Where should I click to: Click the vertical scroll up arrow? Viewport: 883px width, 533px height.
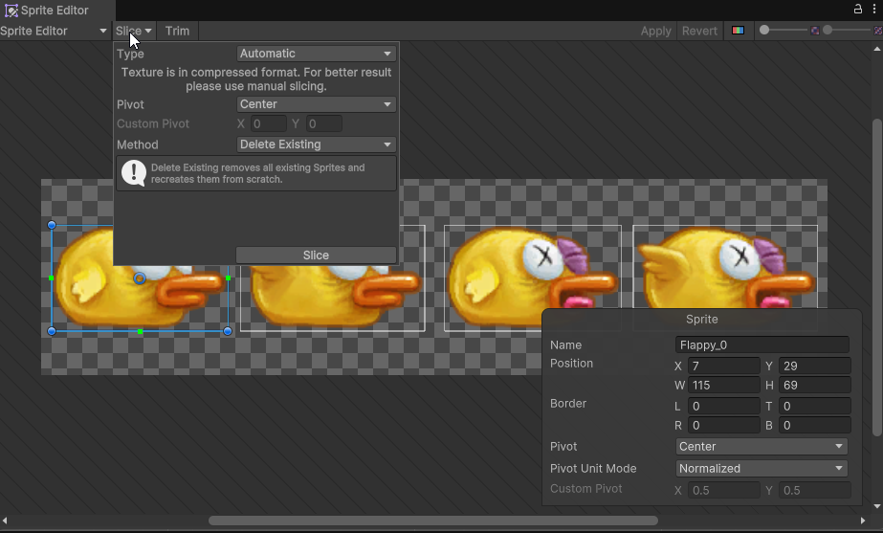(877, 49)
